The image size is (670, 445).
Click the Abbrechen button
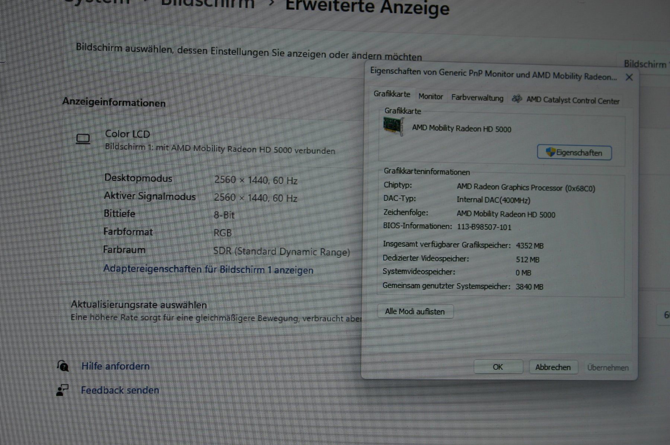[553, 367]
